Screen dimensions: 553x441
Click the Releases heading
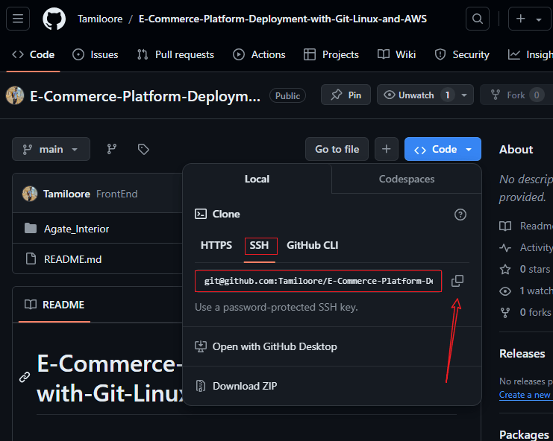coord(522,353)
